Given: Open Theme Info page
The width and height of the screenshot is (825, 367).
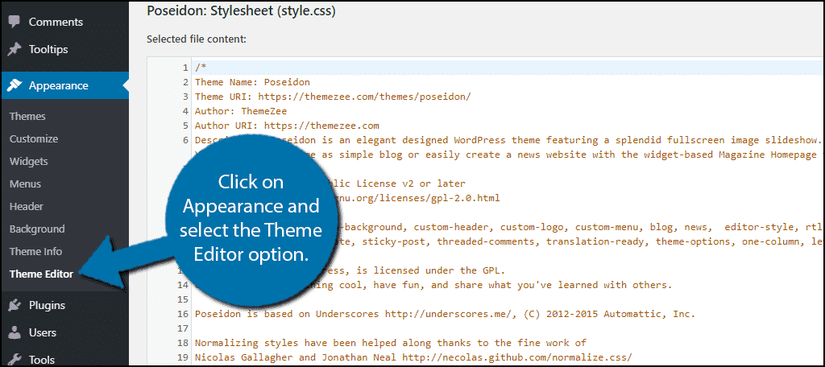Looking at the screenshot, I should [x=35, y=251].
